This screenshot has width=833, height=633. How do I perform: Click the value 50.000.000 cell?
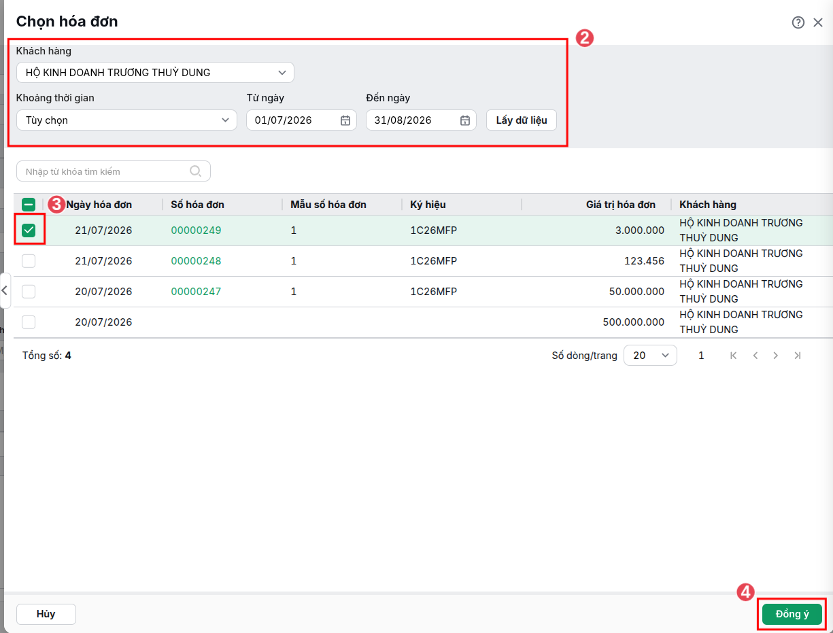(x=637, y=292)
